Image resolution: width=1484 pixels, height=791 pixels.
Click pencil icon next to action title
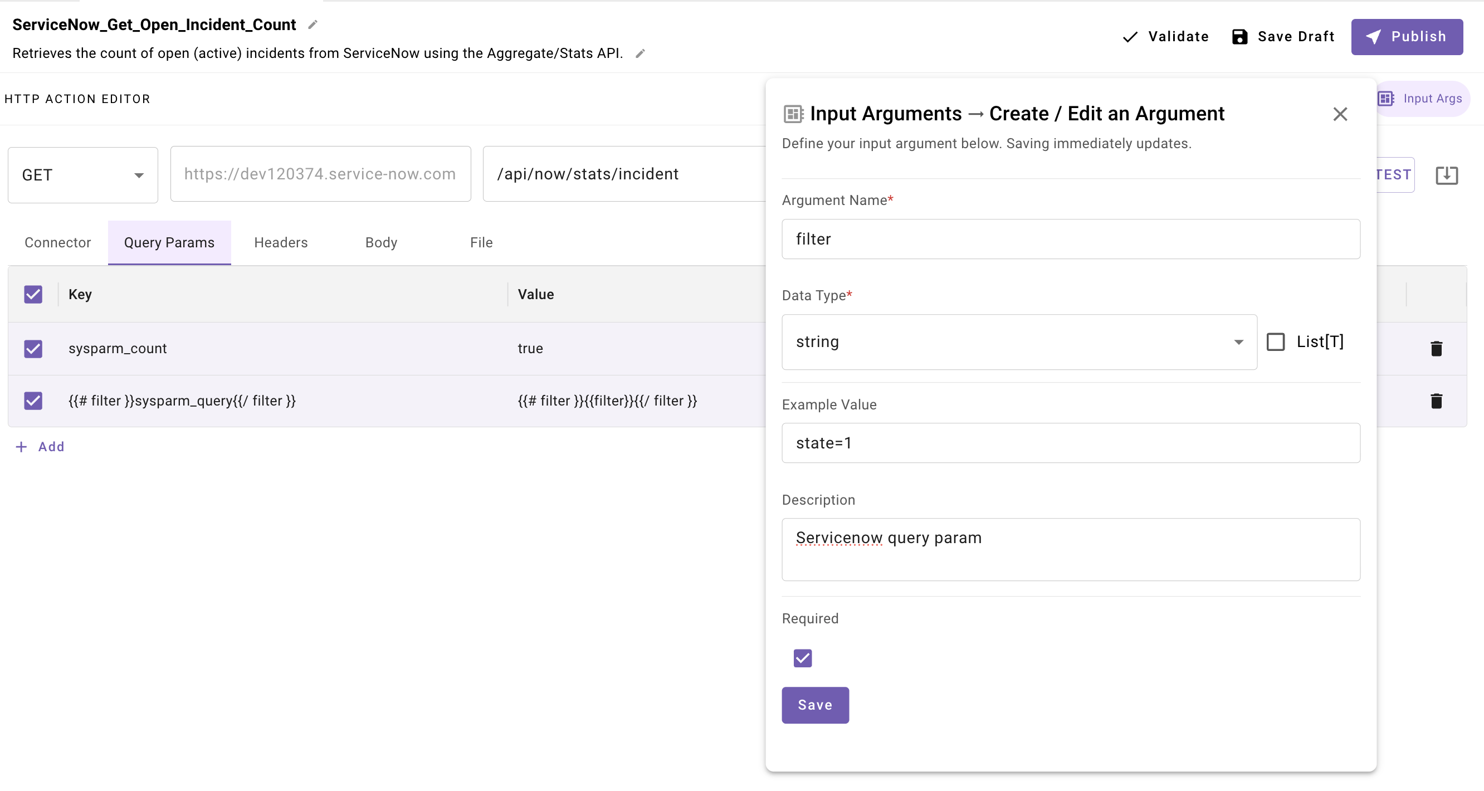[x=313, y=25]
